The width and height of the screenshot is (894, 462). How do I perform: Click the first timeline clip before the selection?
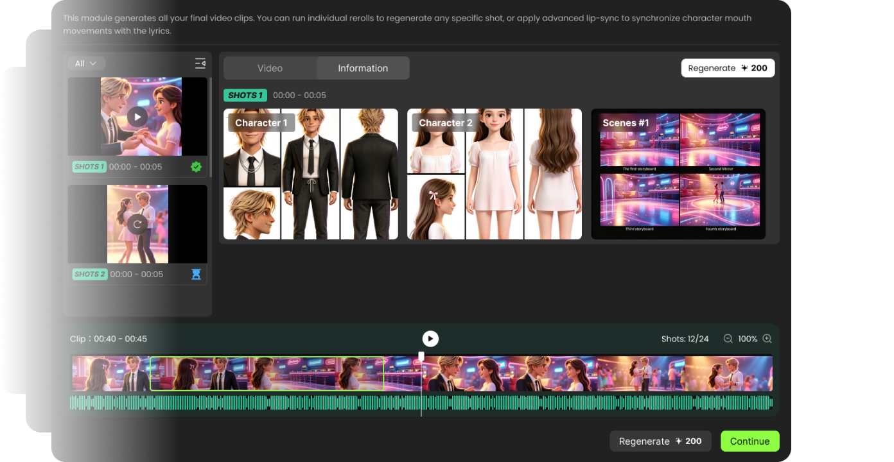click(x=110, y=373)
